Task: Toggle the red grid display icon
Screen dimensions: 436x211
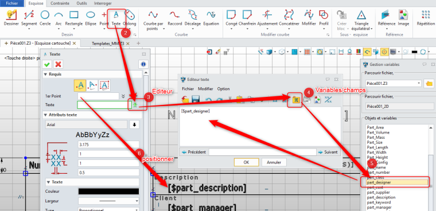Action: click(x=307, y=52)
